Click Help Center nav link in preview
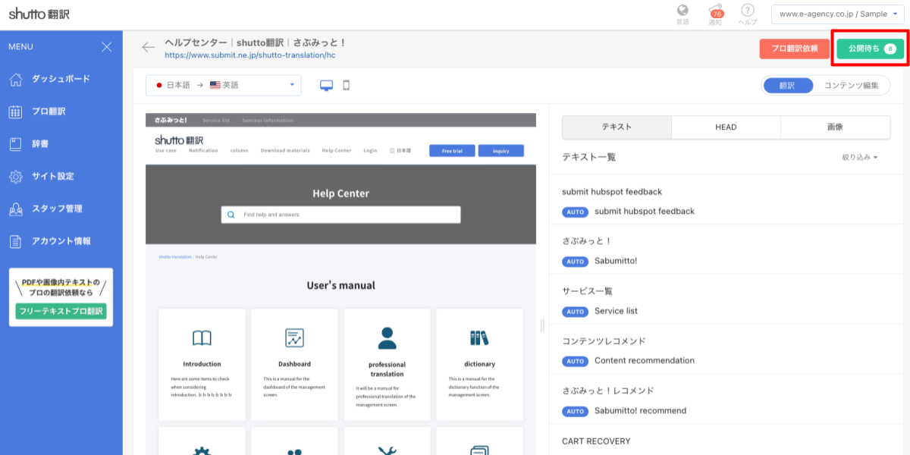This screenshot has width=910, height=455. 336,150
